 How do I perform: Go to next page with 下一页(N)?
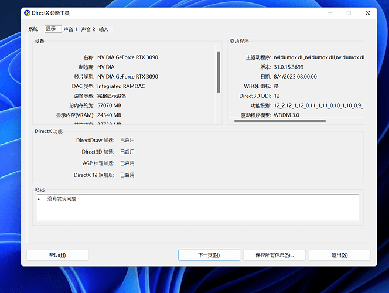click(209, 255)
